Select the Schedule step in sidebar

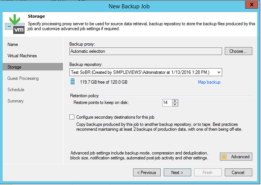click(x=16, y=90)
